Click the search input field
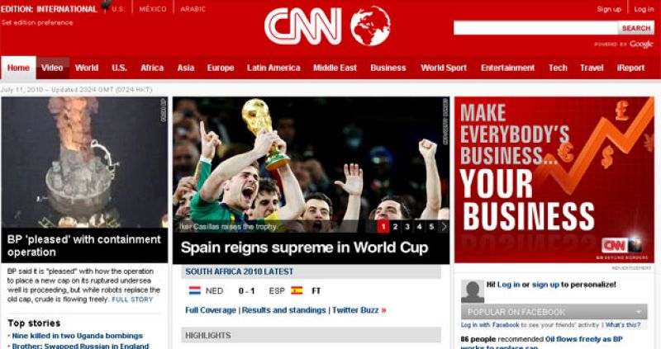 (535, 28)
